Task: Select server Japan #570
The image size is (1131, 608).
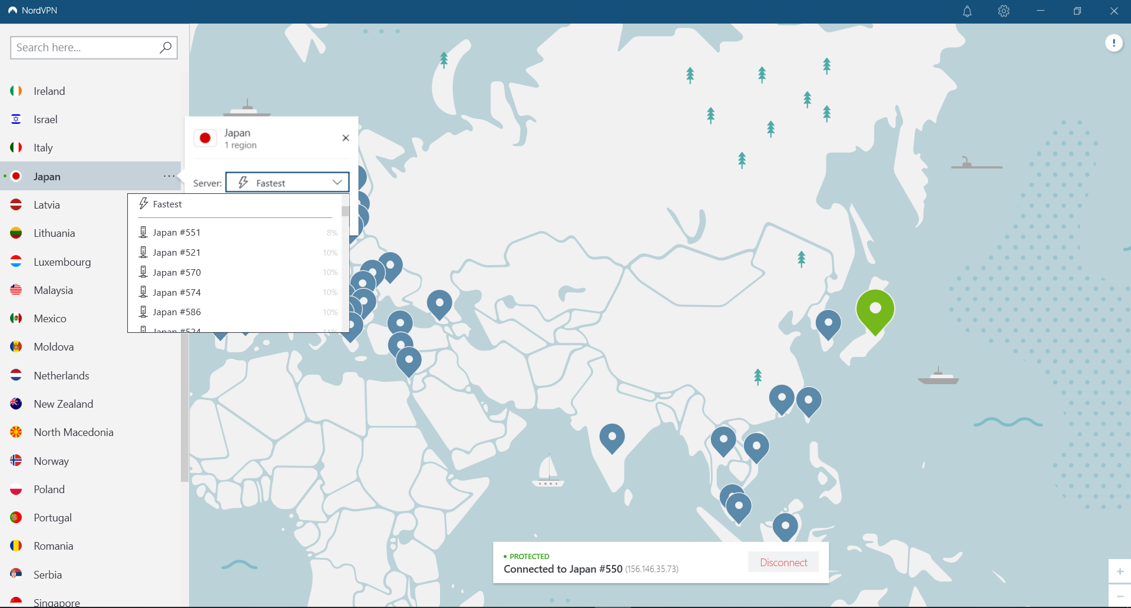Action: 234,273
